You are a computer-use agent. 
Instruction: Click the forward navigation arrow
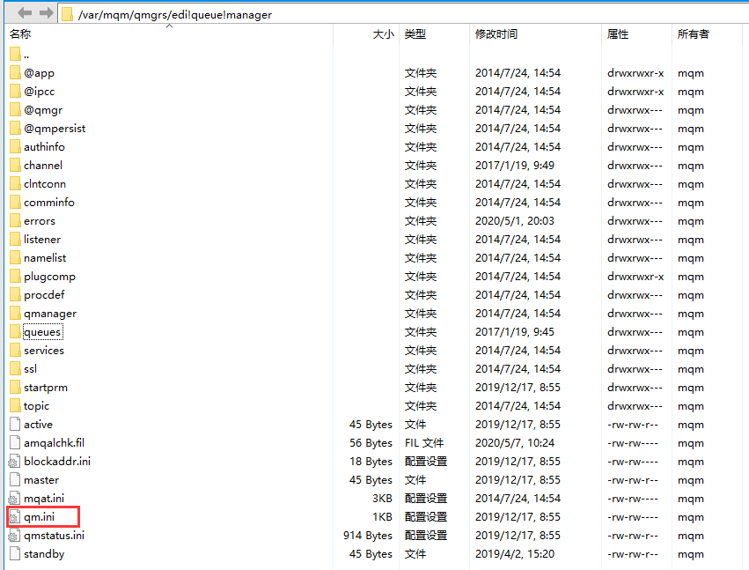[47, 13]
